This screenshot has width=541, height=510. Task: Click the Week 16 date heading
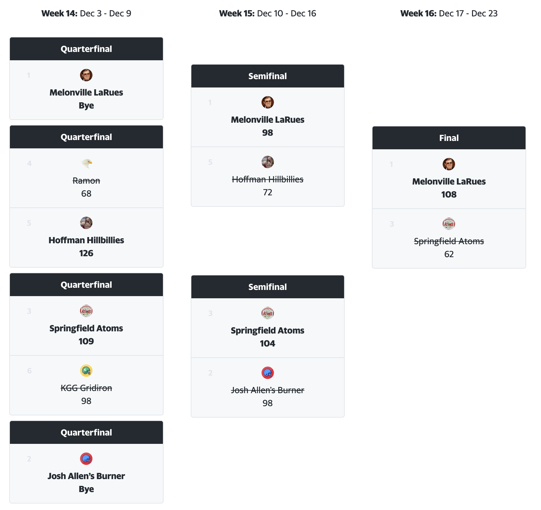click(x=449, y=13)
